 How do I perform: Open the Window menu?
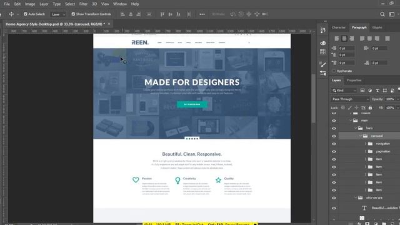pyautogui.click(x=120, y=4)
